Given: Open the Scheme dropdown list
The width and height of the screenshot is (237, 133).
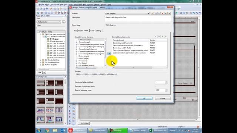Looking at the screenshot, I should [148, 13].
